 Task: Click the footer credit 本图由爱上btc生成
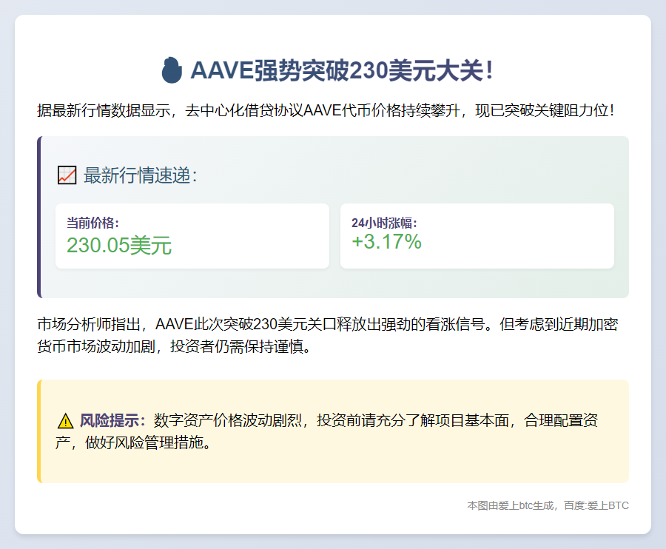click(x=548, y=505)
